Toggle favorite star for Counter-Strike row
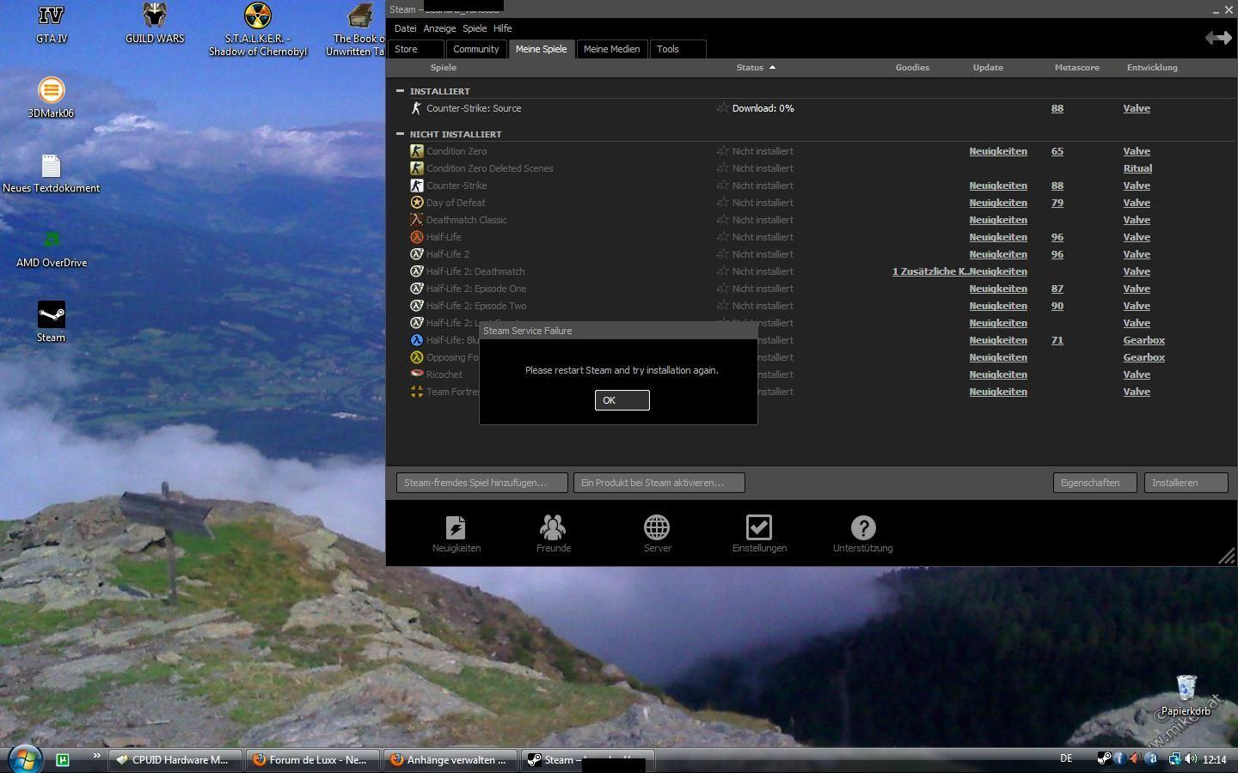 click(722, 186)
